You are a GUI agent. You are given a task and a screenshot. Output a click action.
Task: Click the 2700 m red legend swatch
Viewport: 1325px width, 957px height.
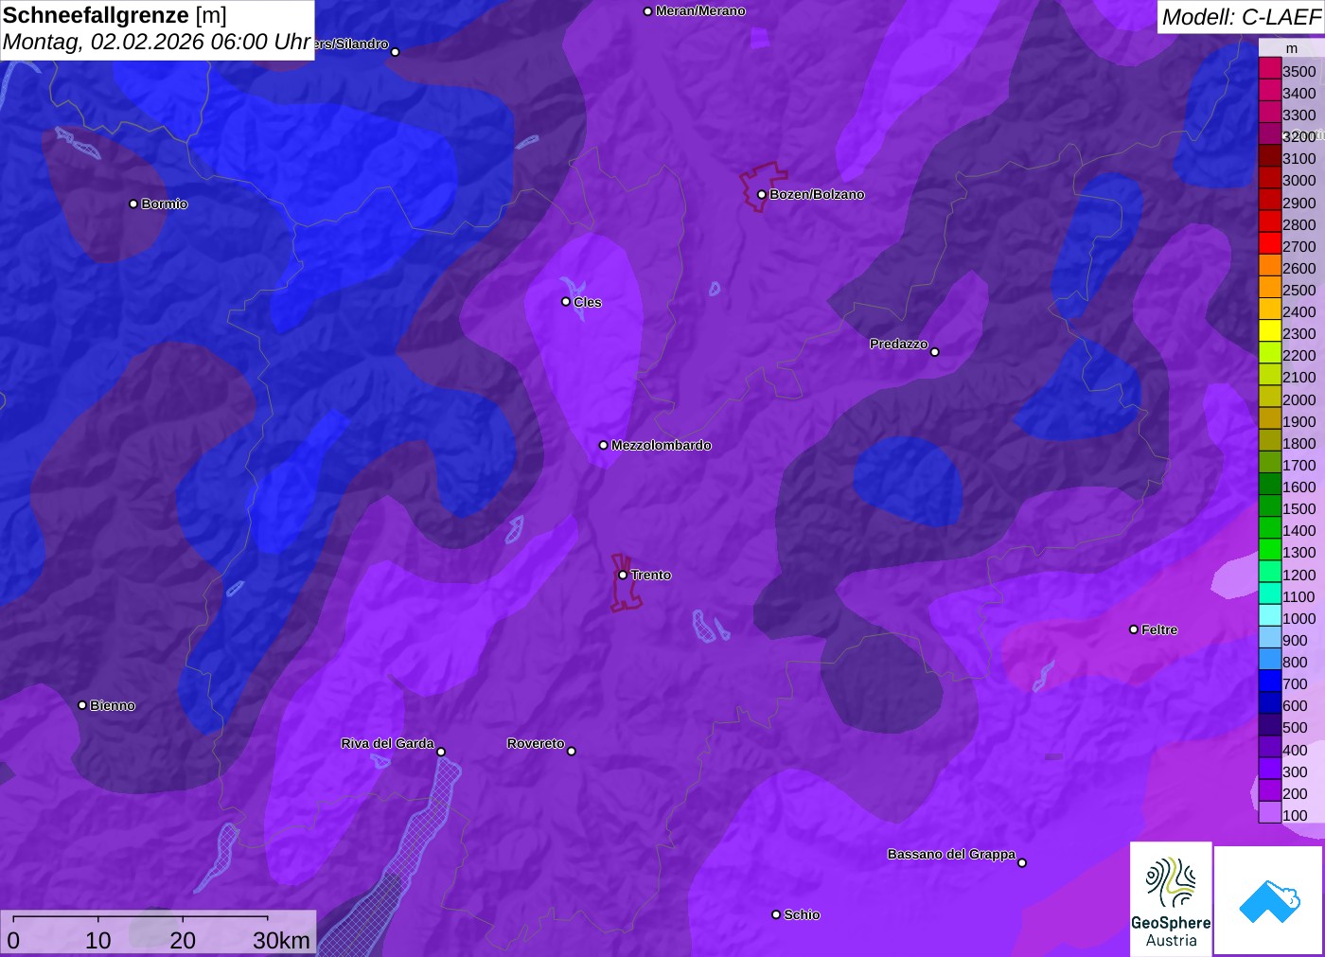pyautogui.click(x=1270, y=243)
